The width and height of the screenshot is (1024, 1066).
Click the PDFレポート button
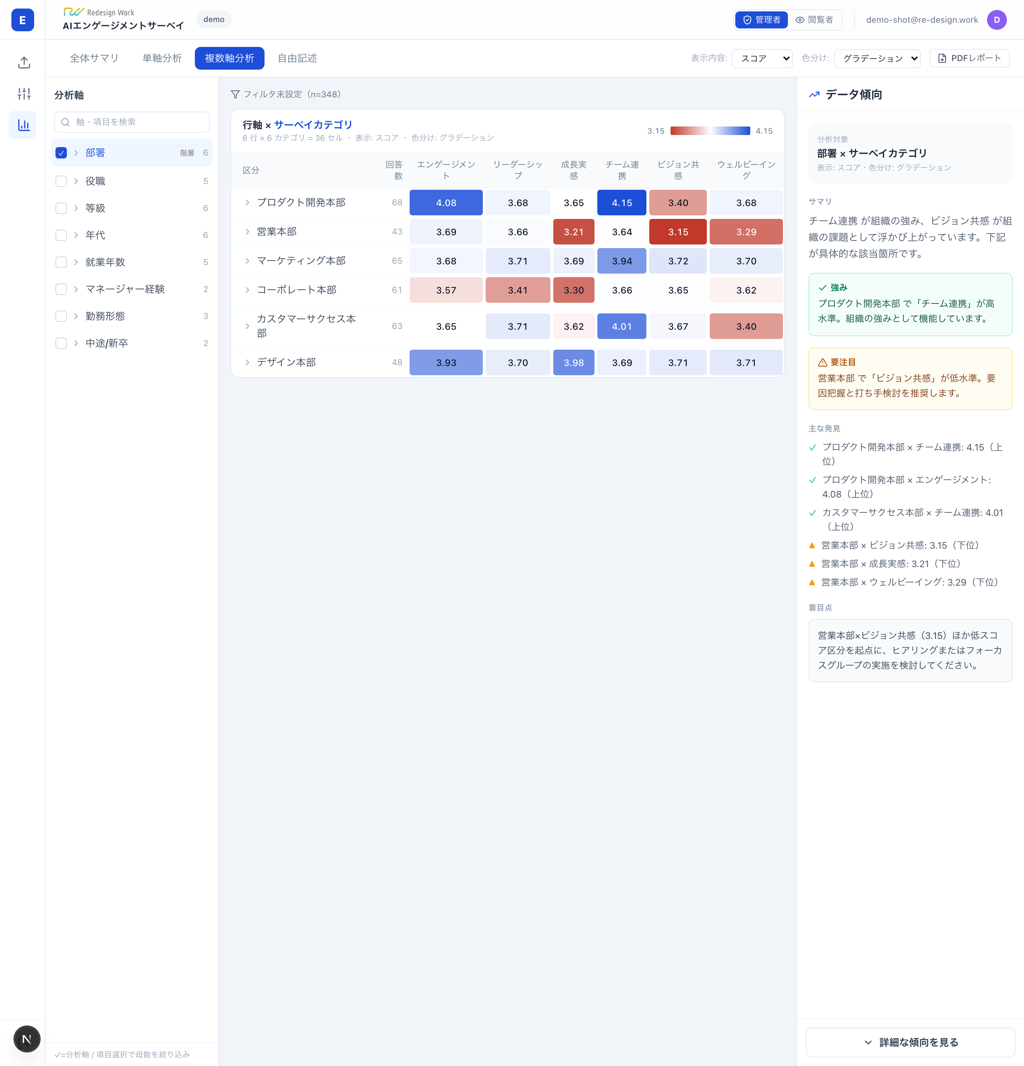coord(969,58)
